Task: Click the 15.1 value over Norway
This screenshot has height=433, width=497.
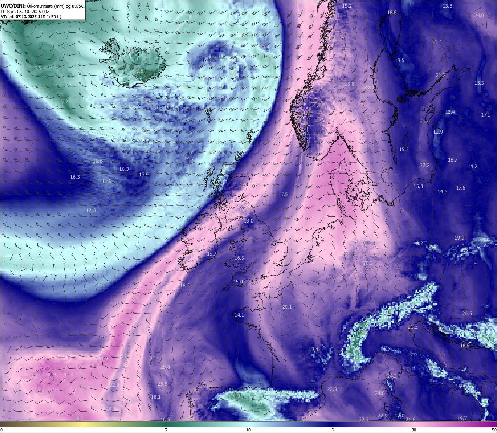Action: (x=316, y=105)
